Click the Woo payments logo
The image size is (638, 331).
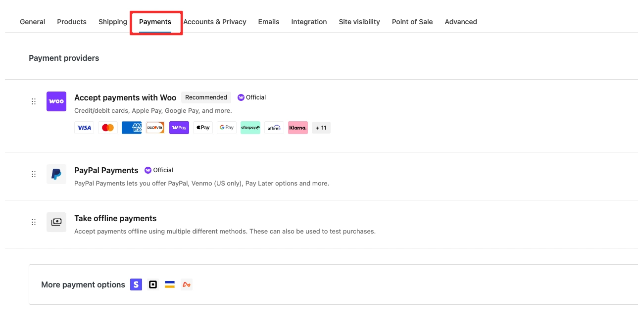tap(56, 101)
